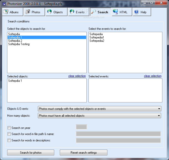
Task: Close the Photonizer window
Action: [x=161, y=3]
